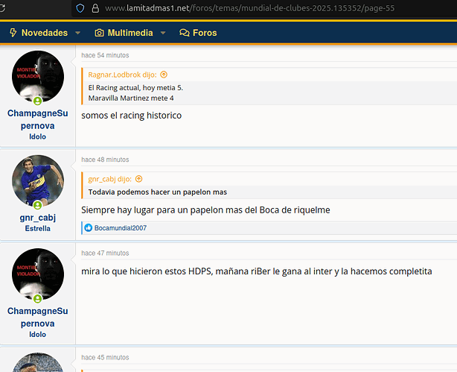Click quoted text 'El Racing actual, hoy metia 5.'

coord(135,88)
